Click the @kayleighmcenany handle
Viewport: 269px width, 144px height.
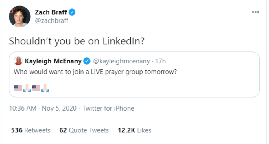click(121, 61)
